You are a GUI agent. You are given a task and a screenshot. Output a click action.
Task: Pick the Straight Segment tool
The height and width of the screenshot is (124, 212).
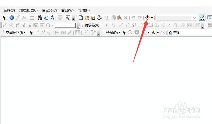pyautogui.click(x=121, y=25)
